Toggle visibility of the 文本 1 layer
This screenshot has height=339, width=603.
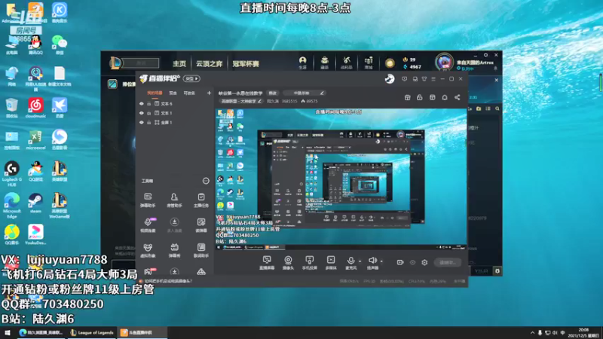(142, 113)
